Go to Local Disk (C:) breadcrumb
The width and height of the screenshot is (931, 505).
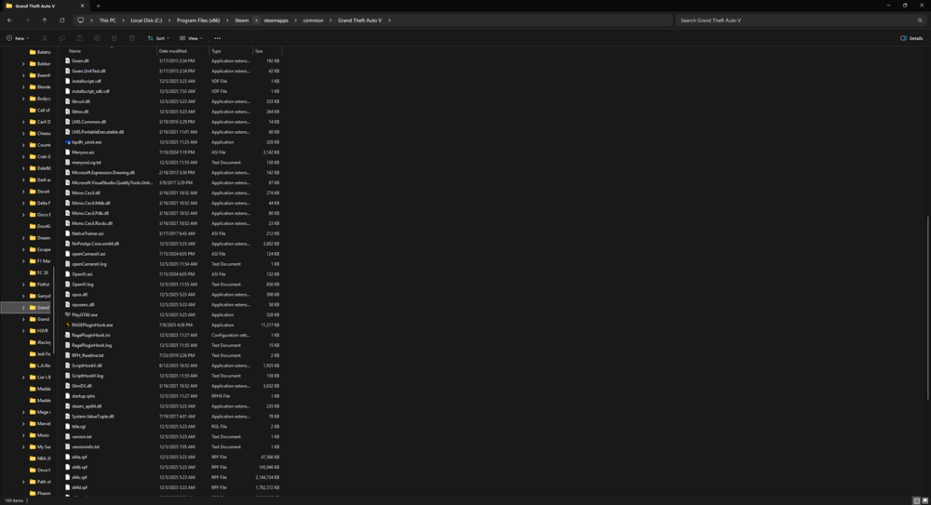pos(146,20)
